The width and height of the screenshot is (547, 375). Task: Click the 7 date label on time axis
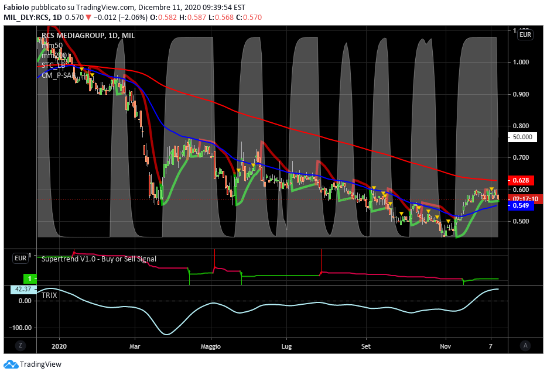click(x=491, y=346)
